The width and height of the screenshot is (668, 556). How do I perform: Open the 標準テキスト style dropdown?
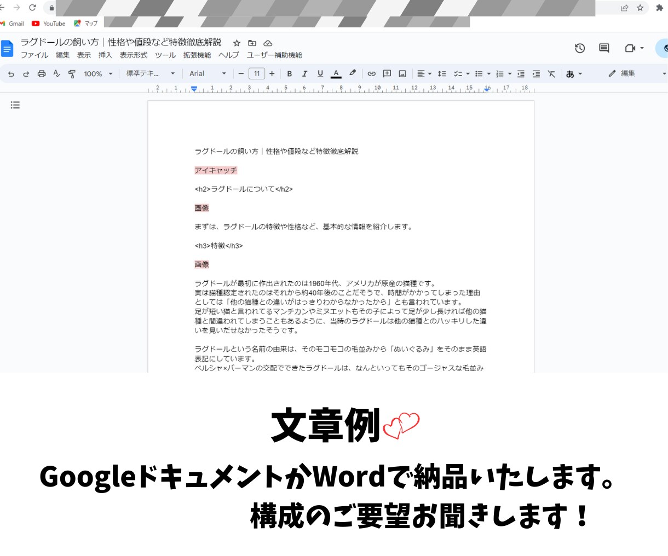(x=151, y=73)
